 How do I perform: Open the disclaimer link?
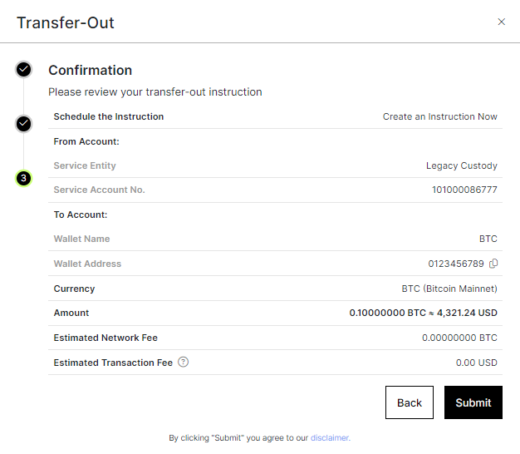[330, 437]
